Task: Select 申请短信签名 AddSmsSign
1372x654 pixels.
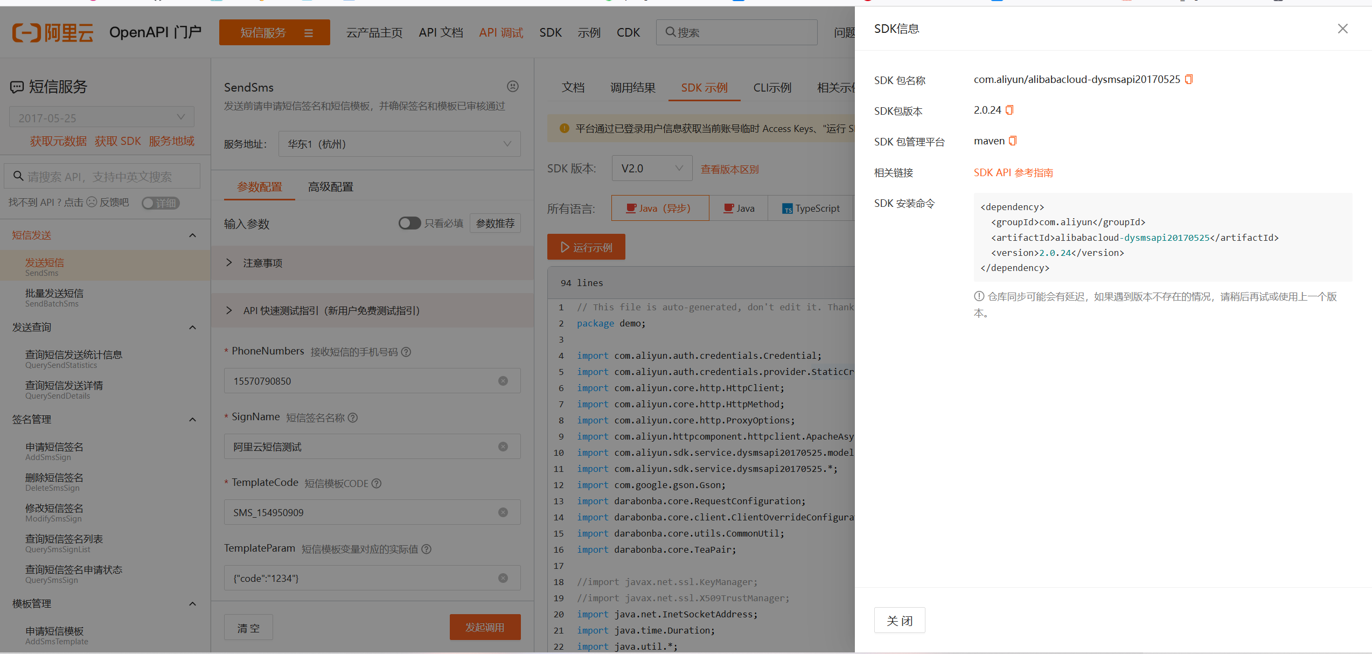Action: click(x=105, y=451)
